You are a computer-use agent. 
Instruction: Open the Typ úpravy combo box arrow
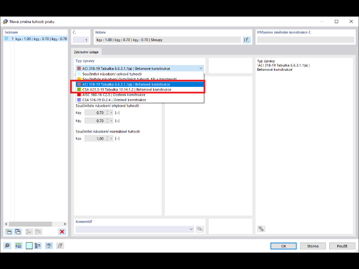[201, 68]
